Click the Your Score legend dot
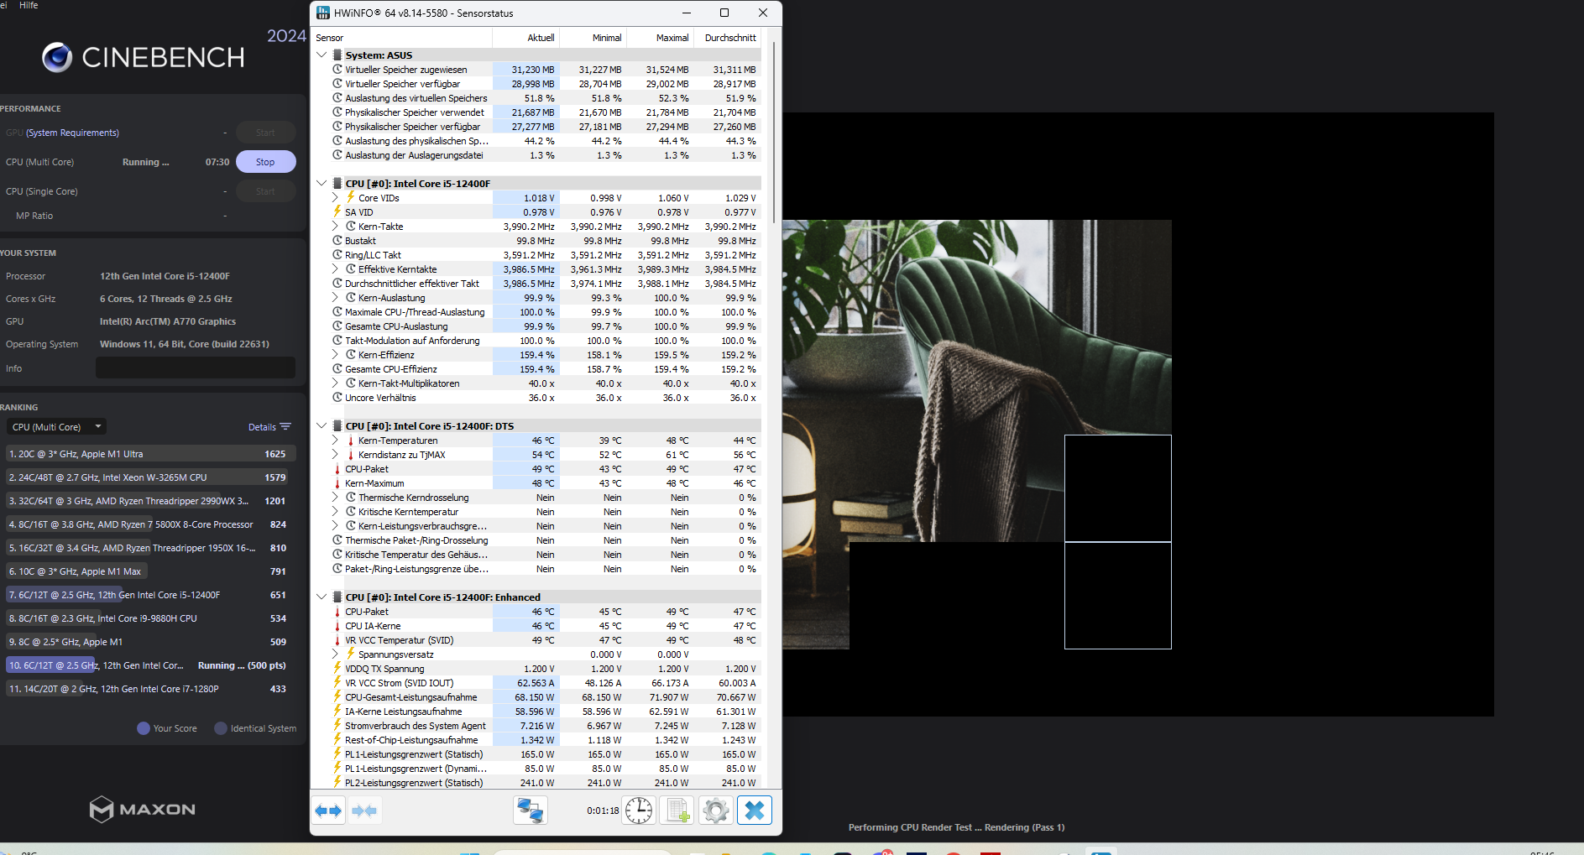This screenshot has height=855, width=1584. pyautogui.click(x=144, y=728)
